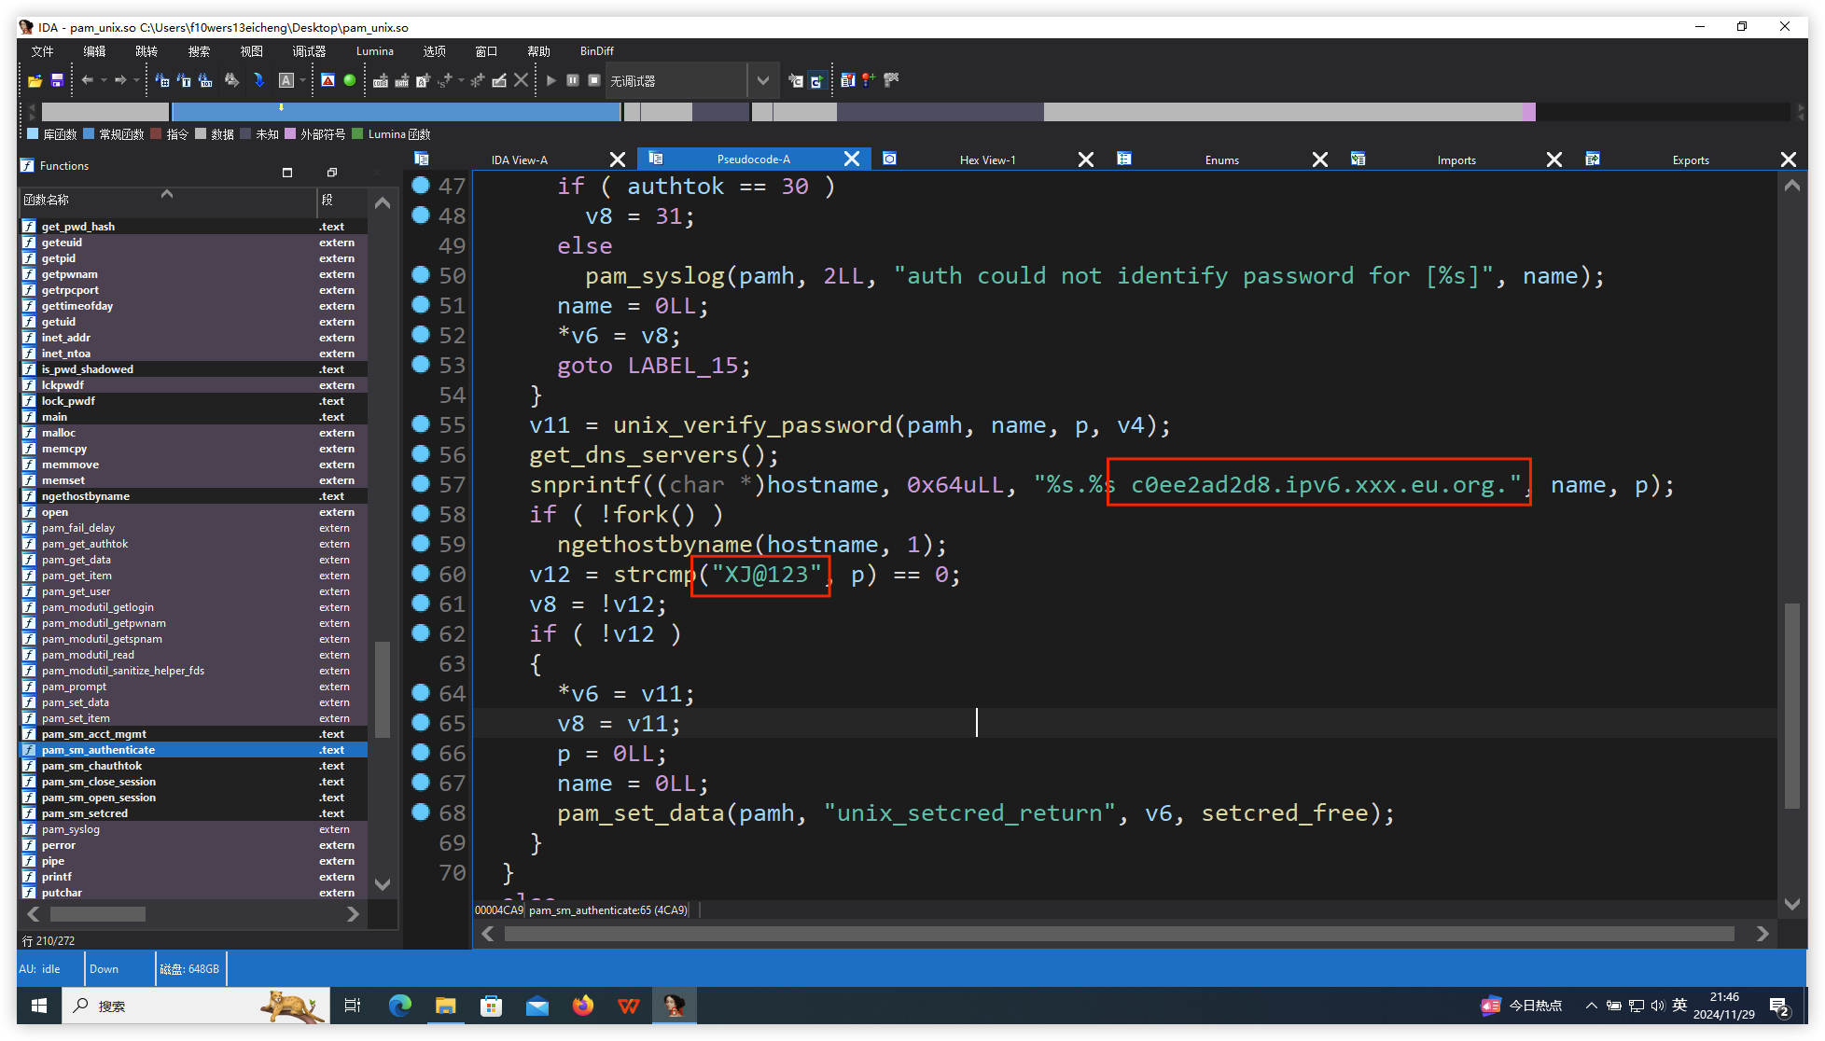1825x1041 pixels.
Task: Click the Open file toolbar icon
Action: pos(35,81)
